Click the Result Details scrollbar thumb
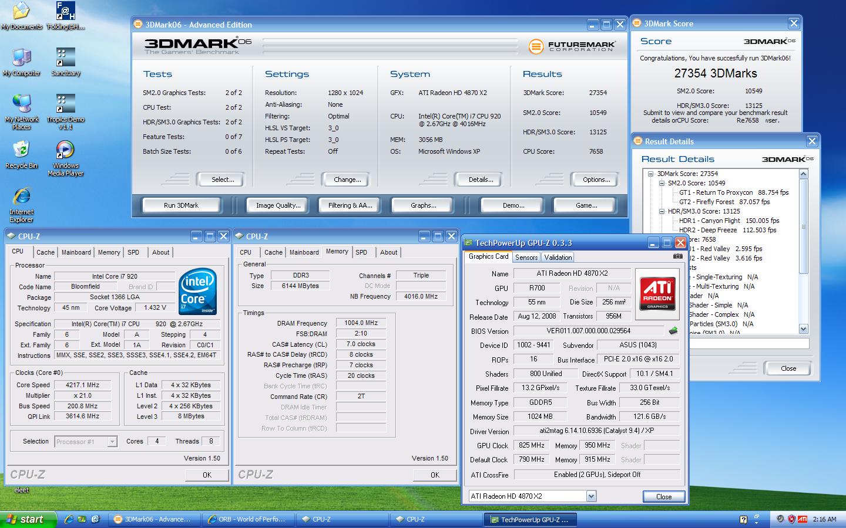This screenshot has height=528, width=846. click(x=804, y=226)
